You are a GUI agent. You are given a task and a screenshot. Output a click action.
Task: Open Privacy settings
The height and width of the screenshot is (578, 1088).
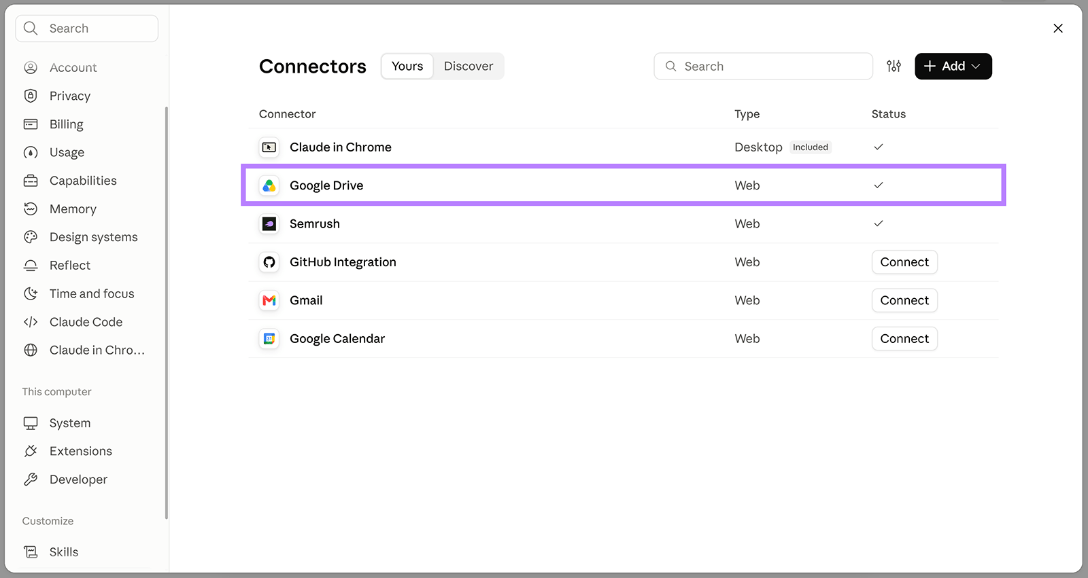coord(69,96)
